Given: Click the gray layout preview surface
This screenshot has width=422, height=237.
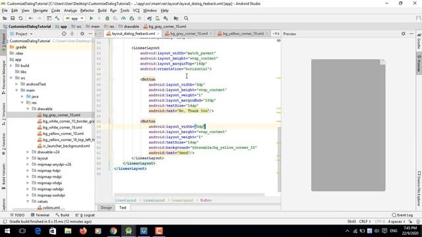Looking at the screenshot, I should pyautogui.click(x=348, y=125).
